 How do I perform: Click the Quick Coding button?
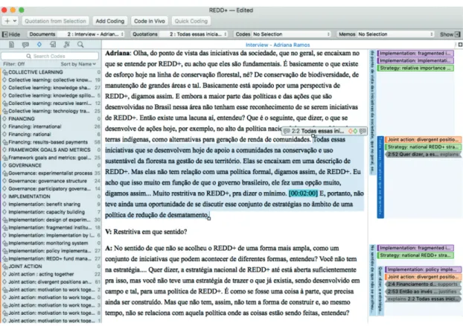click(191, 21)
